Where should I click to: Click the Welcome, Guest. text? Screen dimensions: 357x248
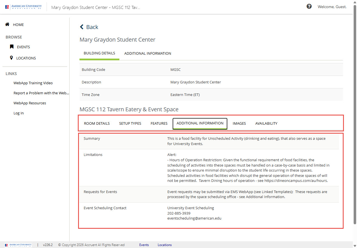tap(332, 7)
